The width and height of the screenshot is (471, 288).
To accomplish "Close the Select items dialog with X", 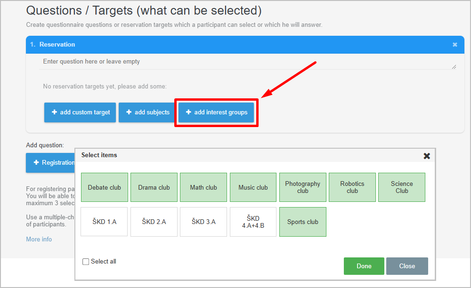I will coord(427,156).
